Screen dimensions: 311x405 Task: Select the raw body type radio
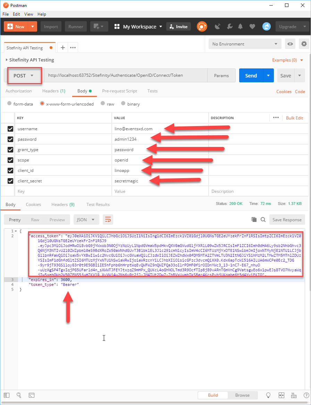click(103, 103)
